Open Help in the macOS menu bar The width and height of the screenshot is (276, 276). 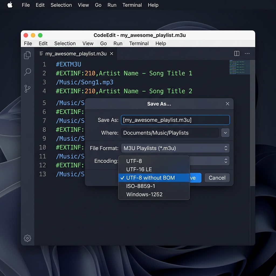pos(153,5)
